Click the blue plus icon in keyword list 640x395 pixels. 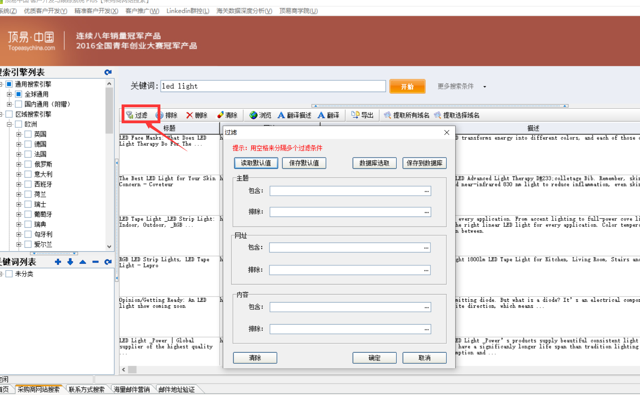[58, 262]
